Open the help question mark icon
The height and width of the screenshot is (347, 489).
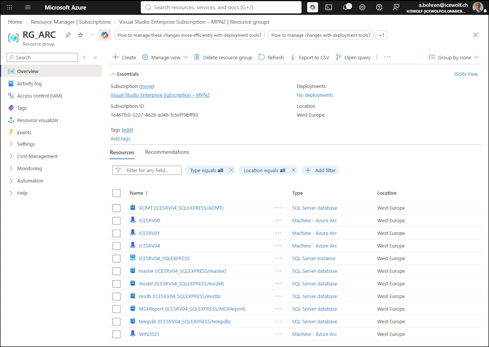379,7
